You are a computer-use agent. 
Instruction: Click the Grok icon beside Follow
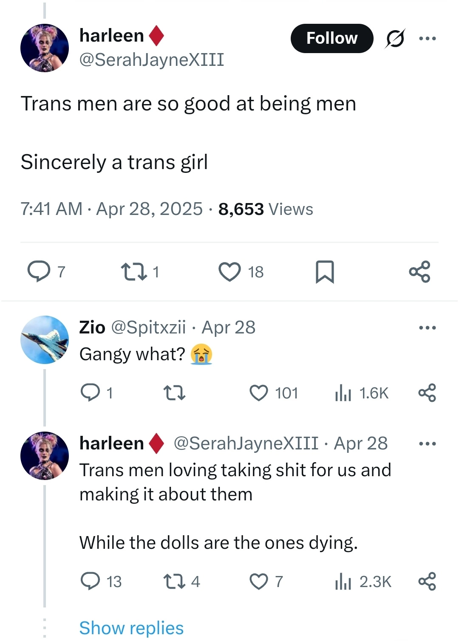click(395, 39)
